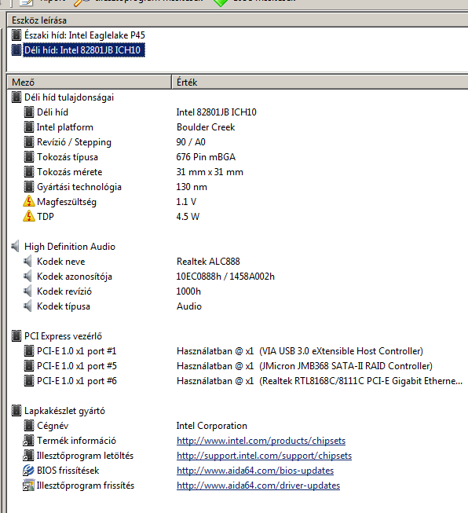The width and height of the screenshot is (468, 513).
Task: Click the value 130 nm
Action: point(192,187)
